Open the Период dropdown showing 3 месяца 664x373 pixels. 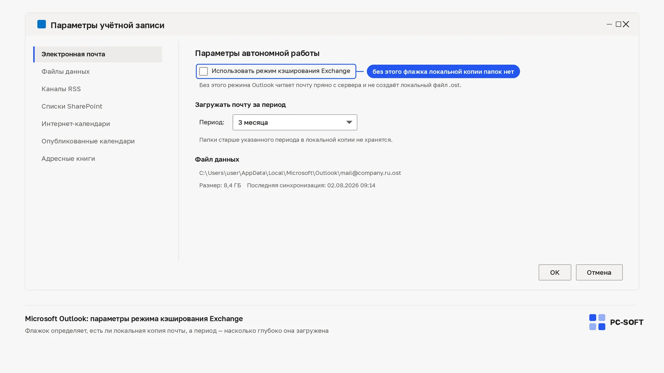click(x=295, y=122)
